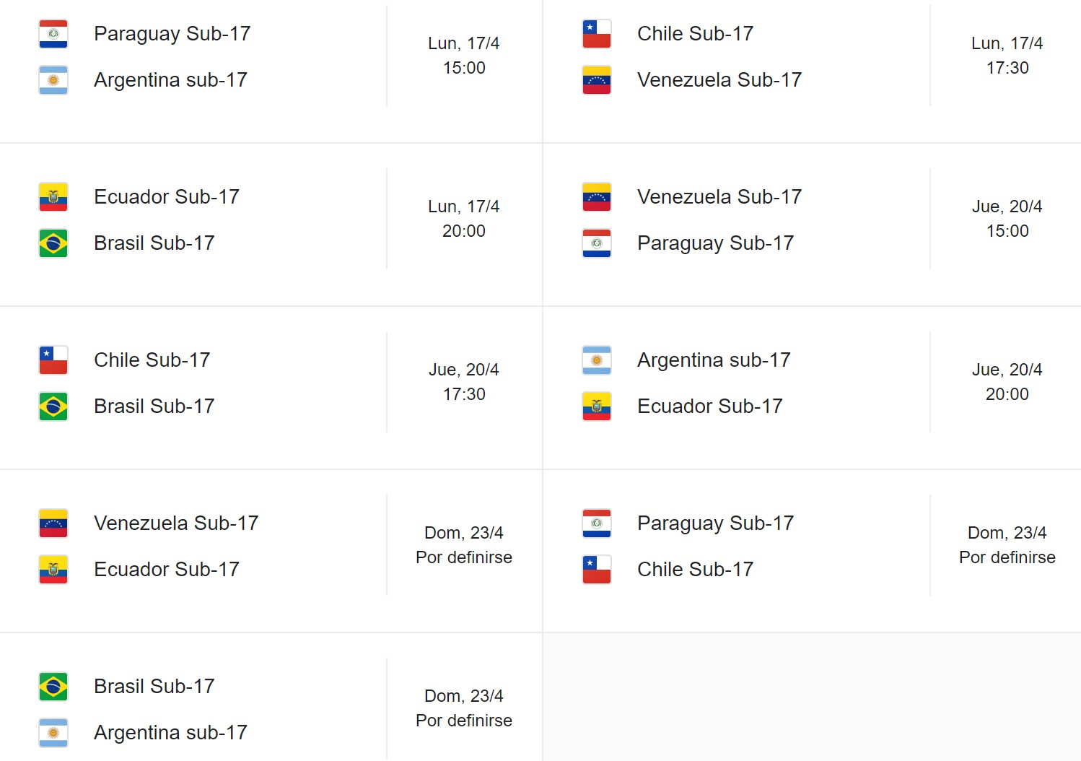Click Argentina flag in the 17/4 15:00 match
Image resolution: width=1081 pixels, height=761 pixels.
(53, 80)
